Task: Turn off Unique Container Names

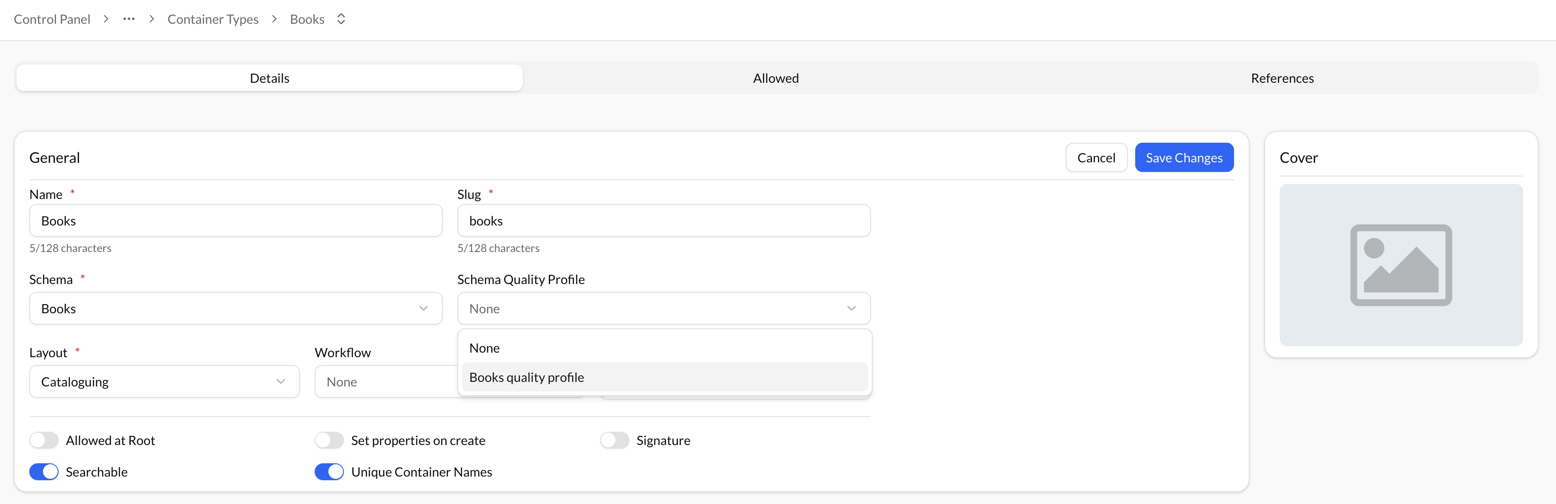Action: coord(329,472)
